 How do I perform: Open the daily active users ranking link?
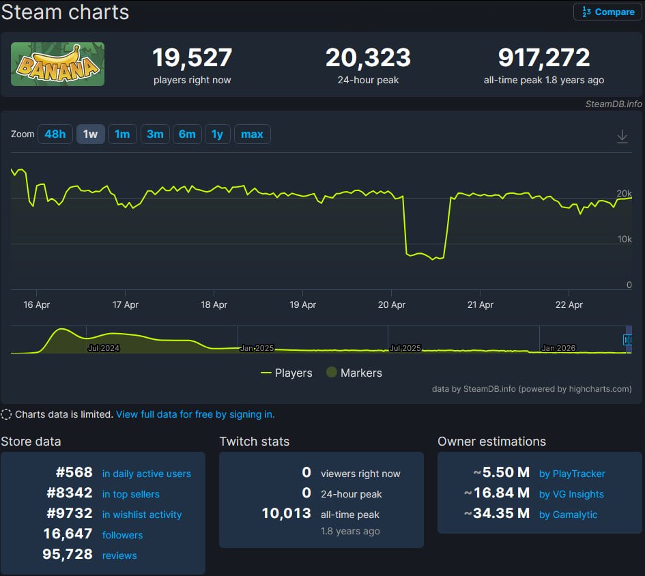[x=146, y=474]
